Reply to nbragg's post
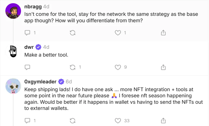Viewport: 209px width, 126px height. pyautogui.click(x=27, y=33)
